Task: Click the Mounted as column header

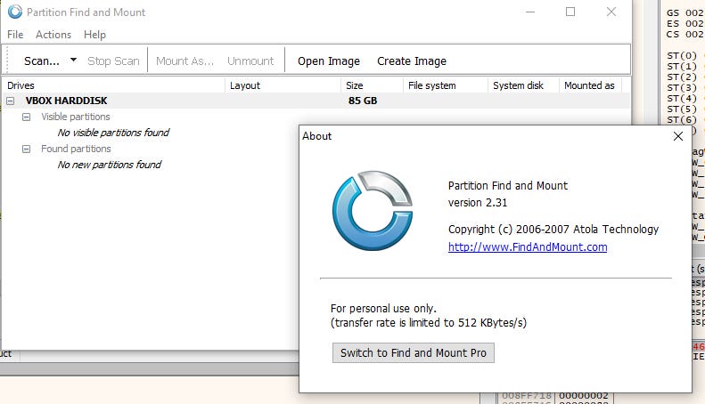Action: [590, 85]
